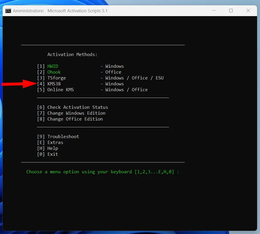The height and width of the screenshot is (234, 260).
Task: Close the Microsoft Activation Scripts window
Action: pos(248,11)
